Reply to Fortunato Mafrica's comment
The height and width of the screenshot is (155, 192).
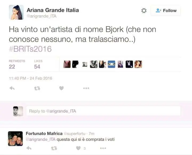pyautogui.click(x=29, y=148)
